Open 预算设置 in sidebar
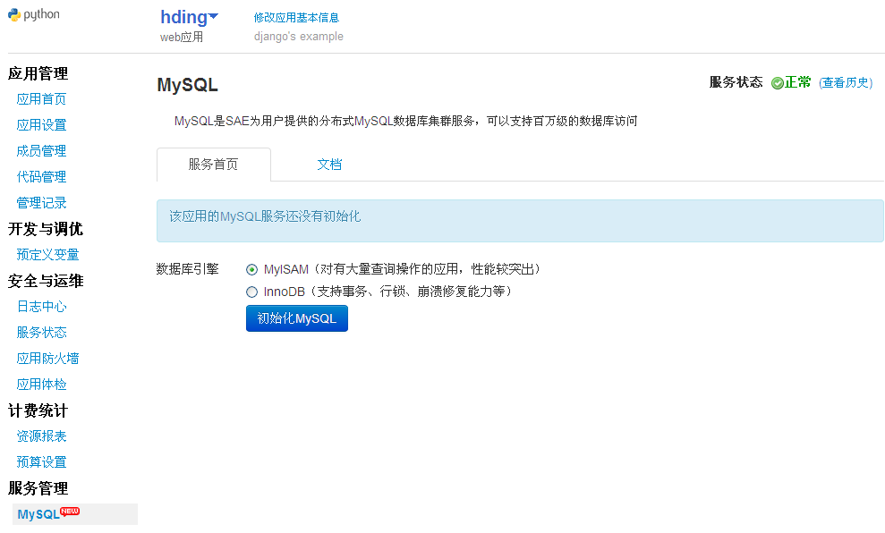Viewport: 885px width, 533px height. click(x=41, y=462)
